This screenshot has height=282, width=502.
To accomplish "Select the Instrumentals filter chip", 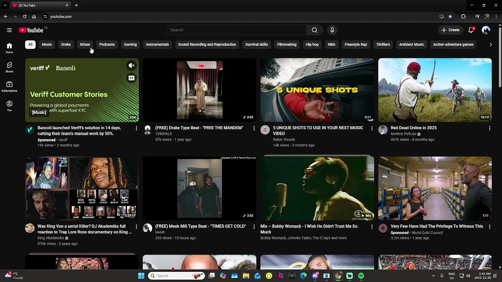I will pos(157,45).
